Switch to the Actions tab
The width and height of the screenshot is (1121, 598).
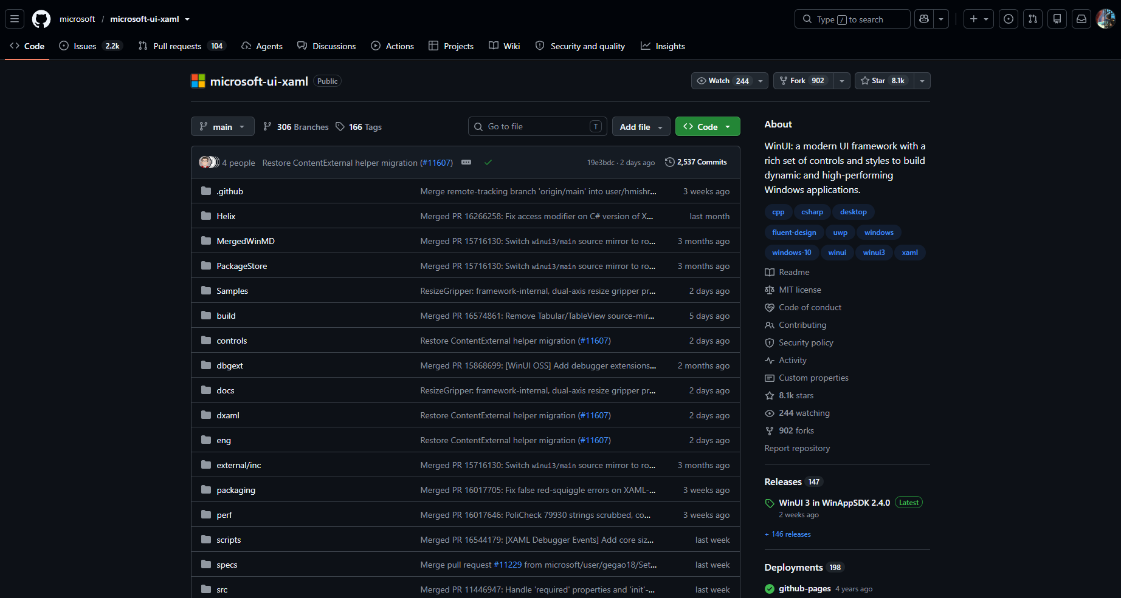tap(393, 46)
